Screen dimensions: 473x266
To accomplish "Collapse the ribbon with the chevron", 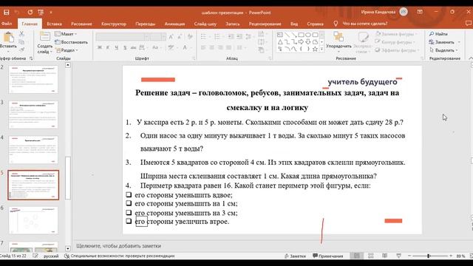I will (470, 58).
